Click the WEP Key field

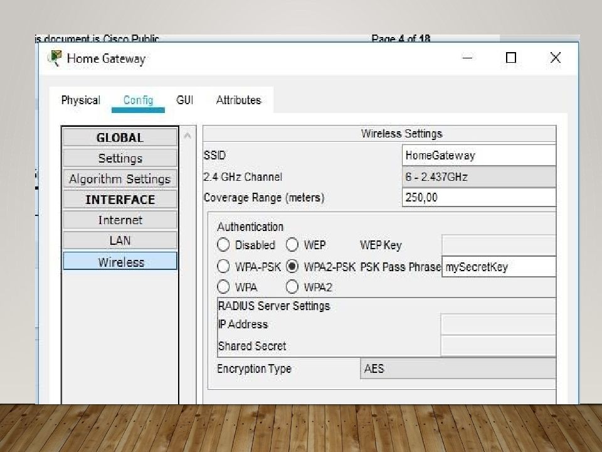coord(499,245)
